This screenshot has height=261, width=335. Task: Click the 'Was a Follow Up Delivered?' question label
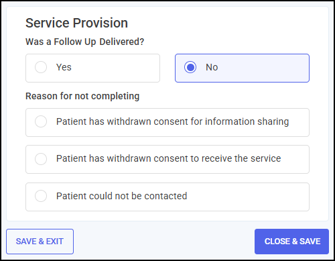click(84, 42)
